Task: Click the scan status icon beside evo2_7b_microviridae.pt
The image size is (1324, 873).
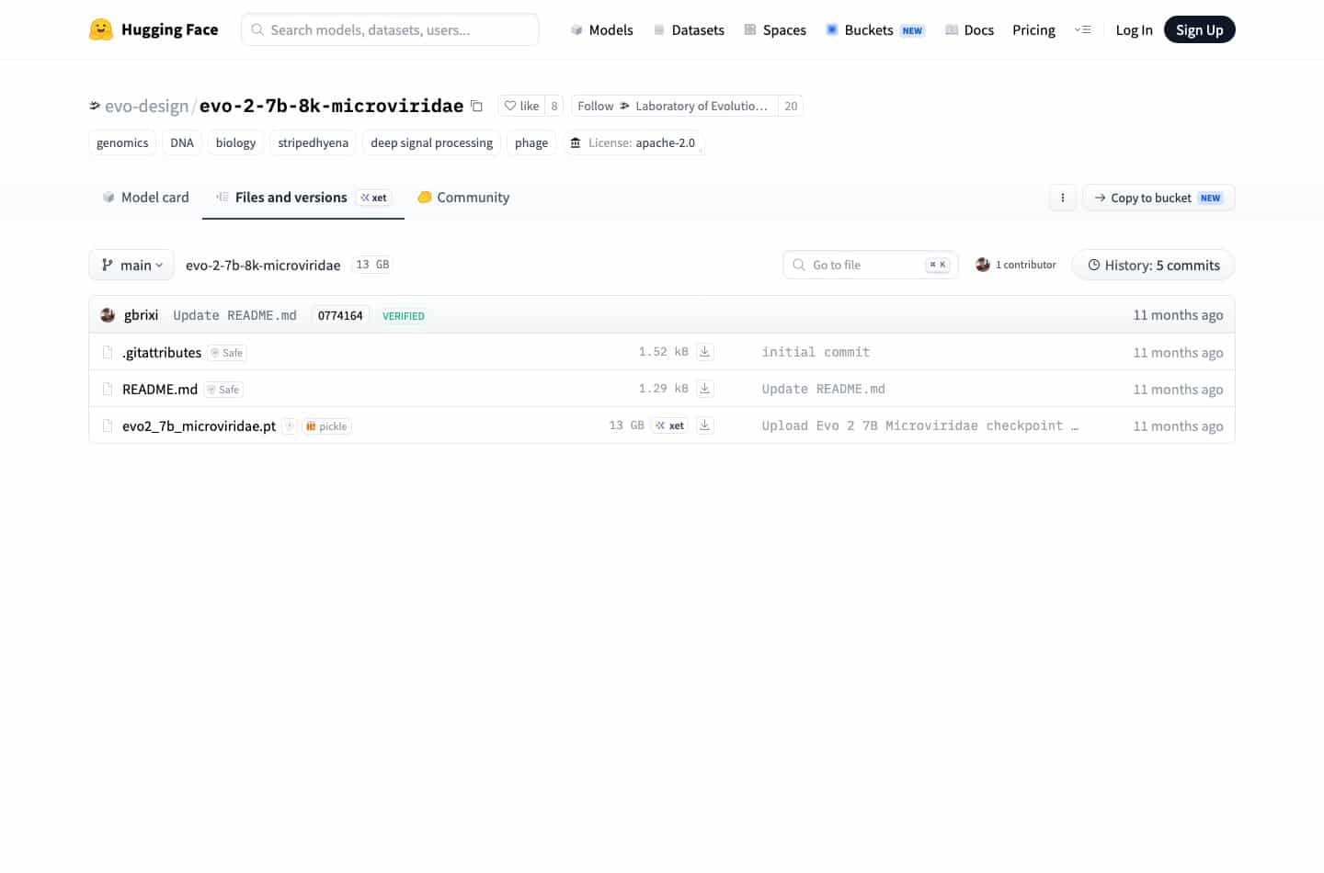Action: click(290, 426)
